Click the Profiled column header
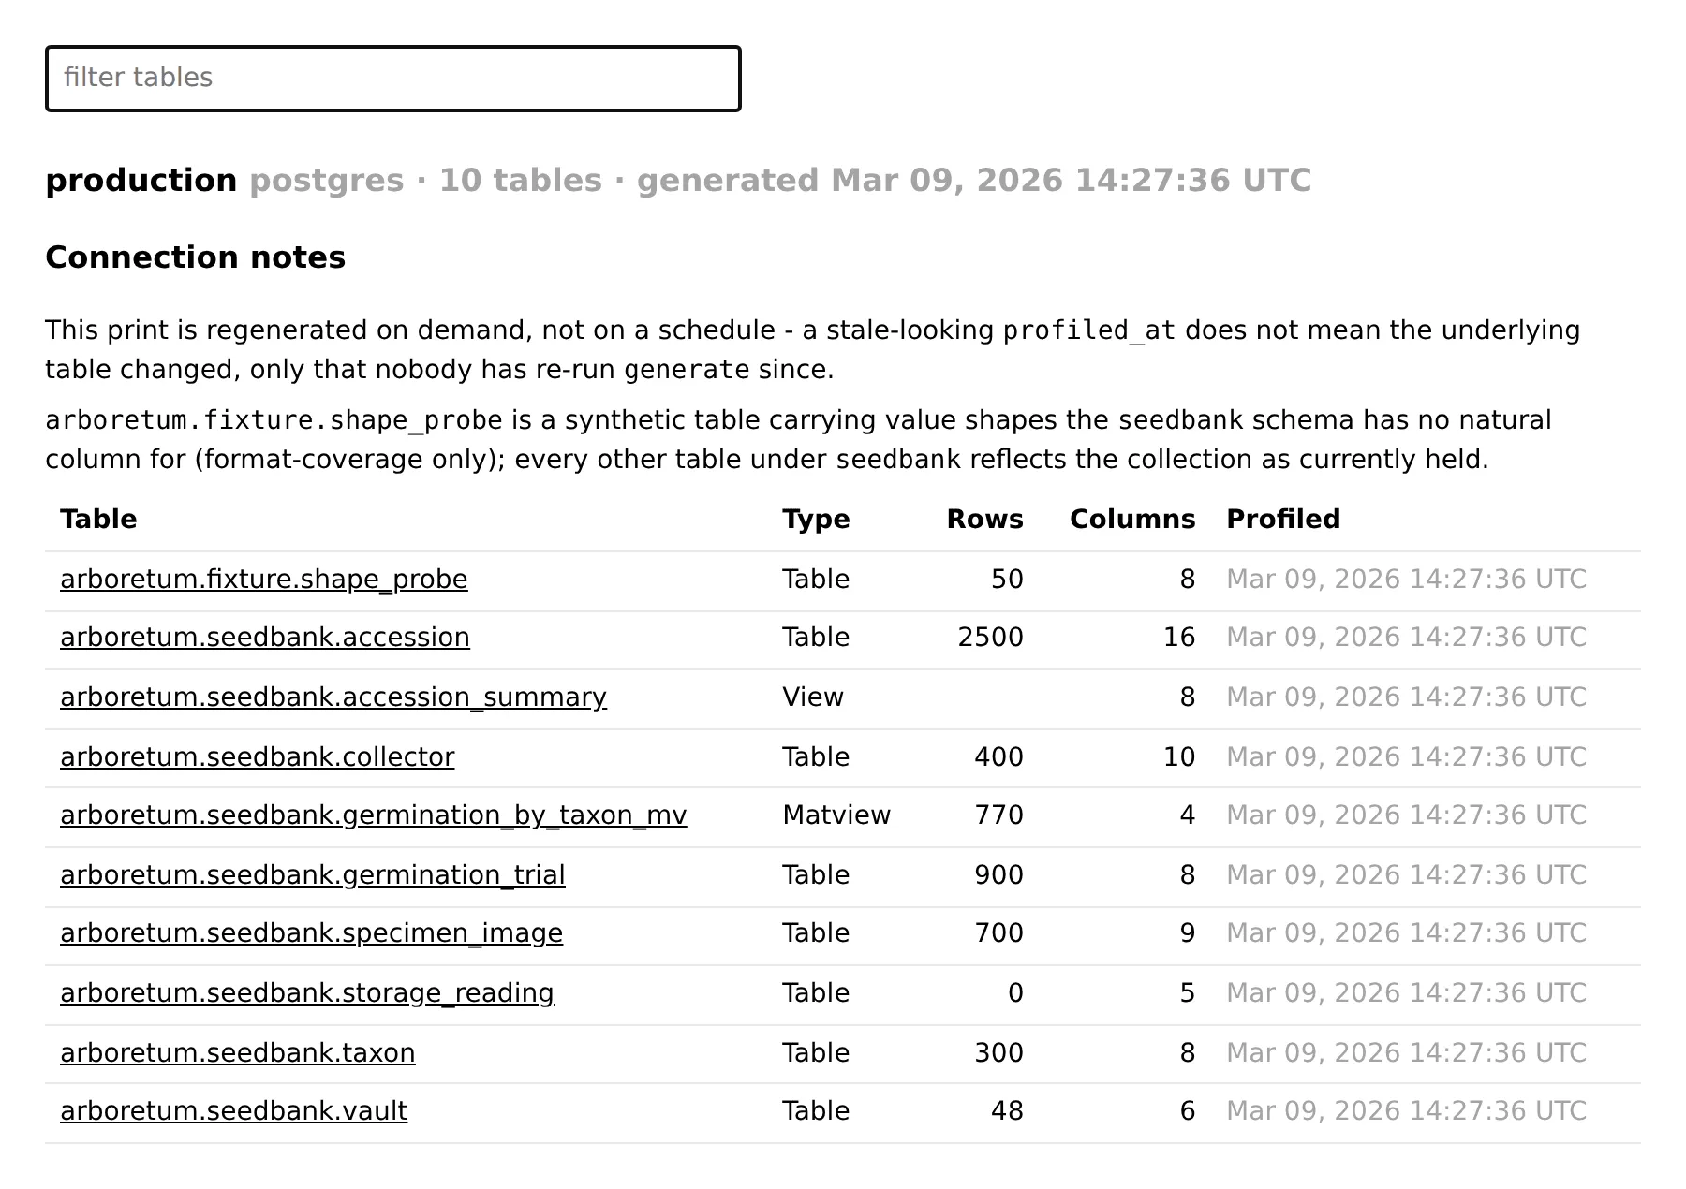This screenshot has width=1686, height=1189. pos(1283,520)
